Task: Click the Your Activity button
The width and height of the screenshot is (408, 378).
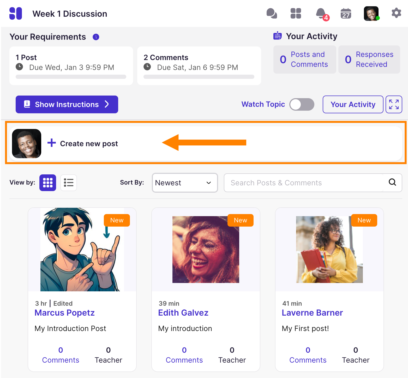Action: [x=353, y=104]
